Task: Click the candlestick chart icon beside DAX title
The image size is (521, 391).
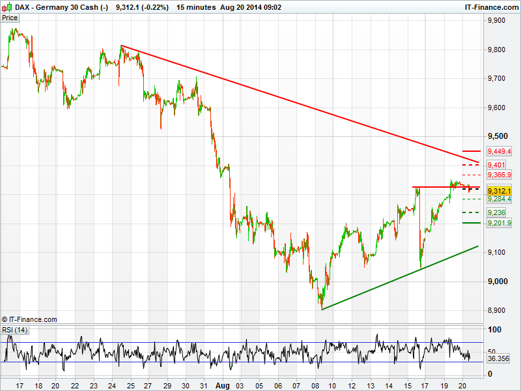Action: click(8, 7)
